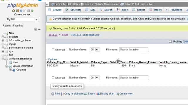Open the SQL tab
This screenshot has height=105, width=188.
tap(90, 10)
